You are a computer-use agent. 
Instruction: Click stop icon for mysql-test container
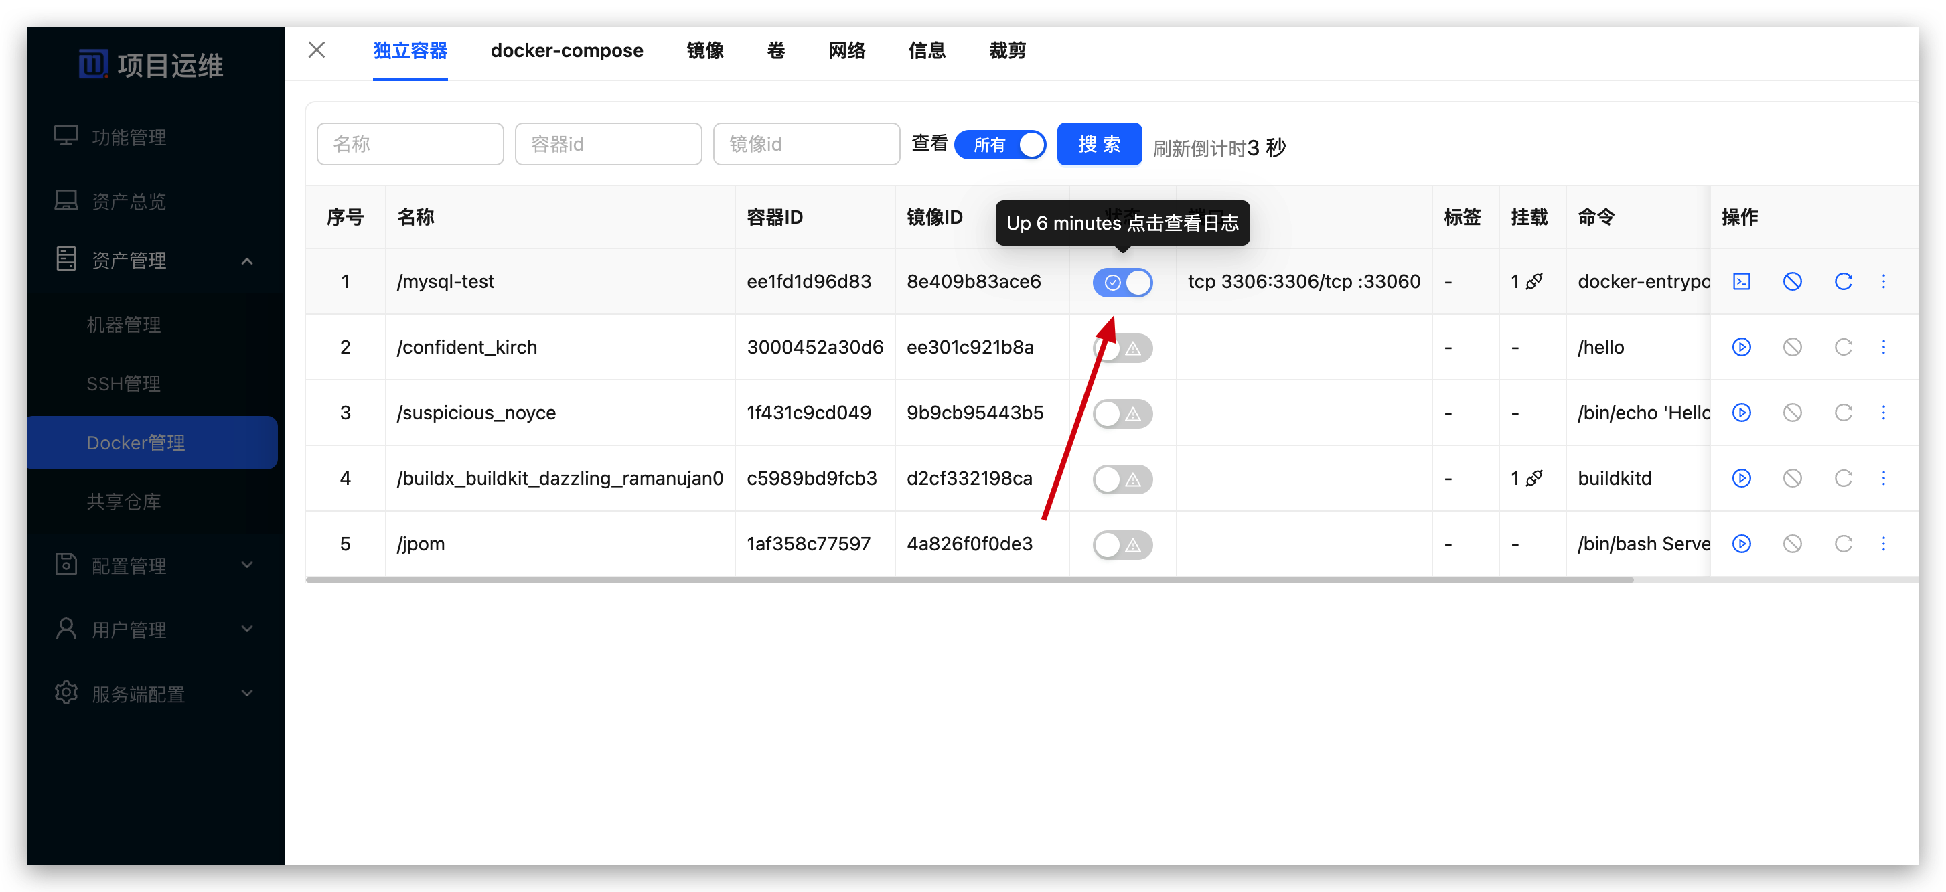[x=1792, y=282]
